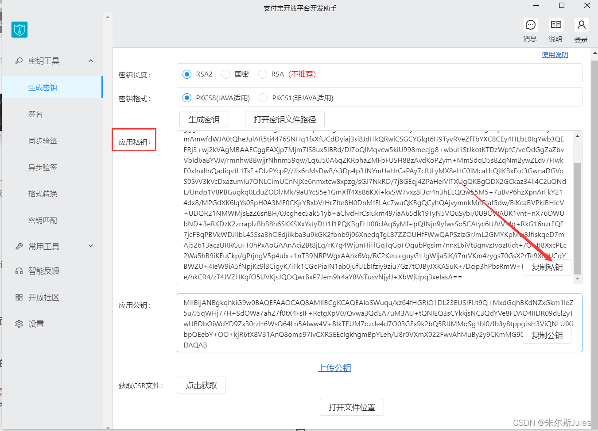This screenshot has width=598, height=431.
Task: Click the 应用公钥: label
Action: point(134,305)
